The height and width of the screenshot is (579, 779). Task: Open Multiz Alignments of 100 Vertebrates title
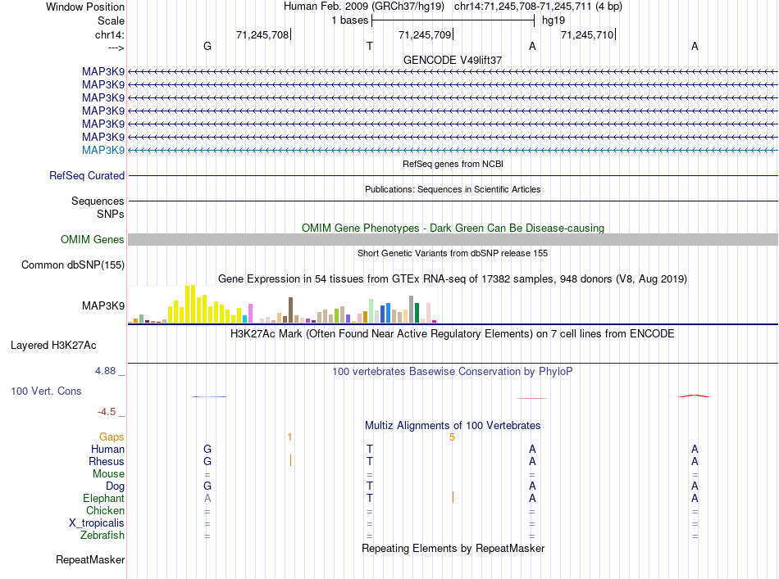[x=453, y=426]
